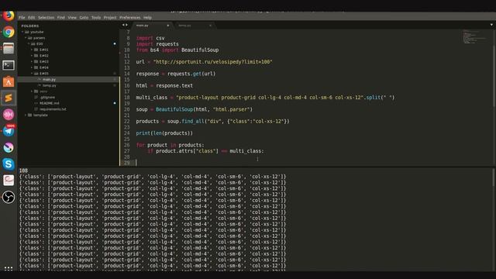This screenshot has width=496, height=279.
Task: Open the Project menu
Action: coord(110,17)
